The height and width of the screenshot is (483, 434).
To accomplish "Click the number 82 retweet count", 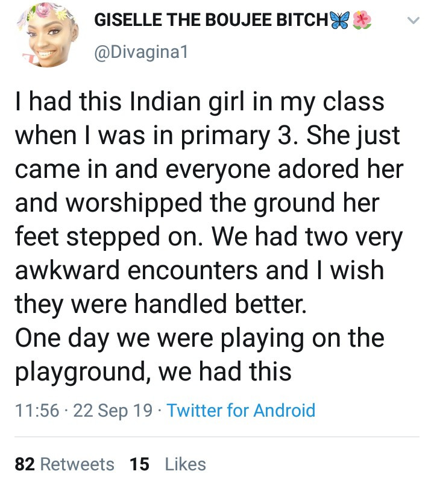I will [x=24, y=464].
